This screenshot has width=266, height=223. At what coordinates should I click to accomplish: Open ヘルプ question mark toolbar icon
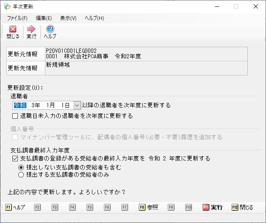50,29
